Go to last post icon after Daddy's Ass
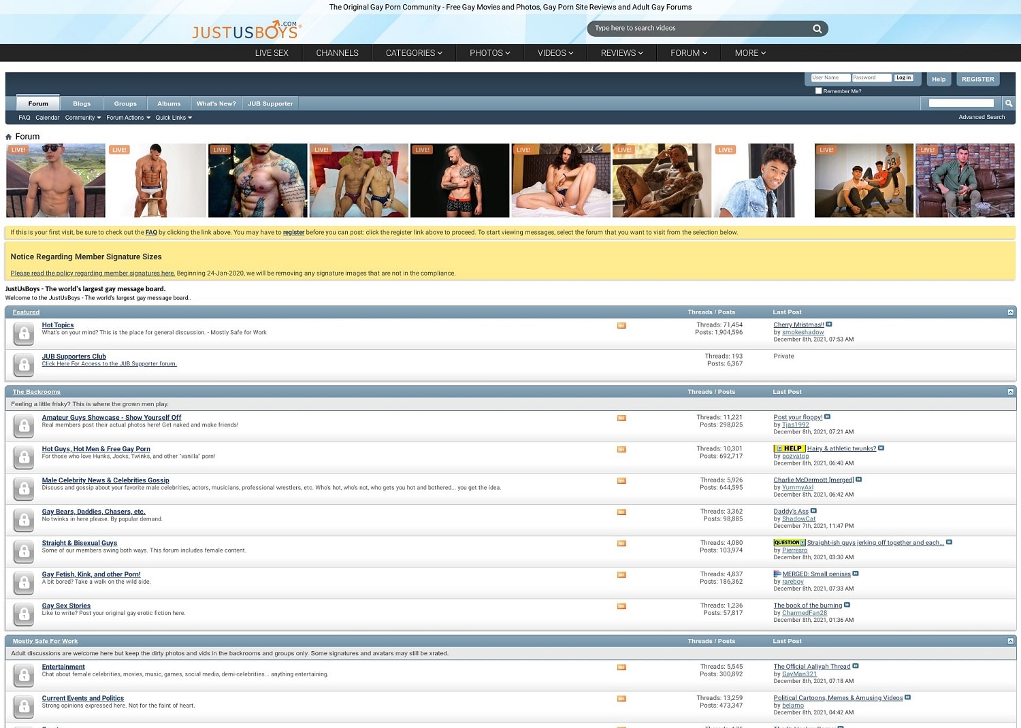 tap(813, 511)
